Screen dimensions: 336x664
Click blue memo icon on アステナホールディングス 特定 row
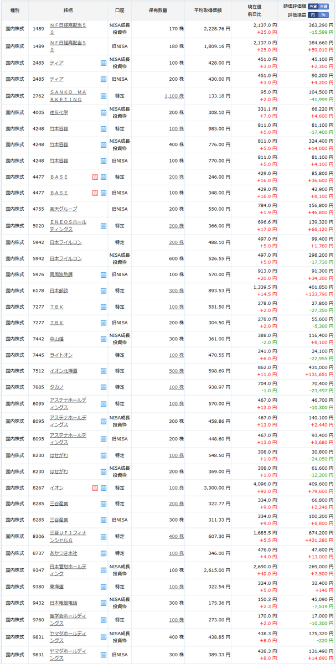(x=104, y=403)
